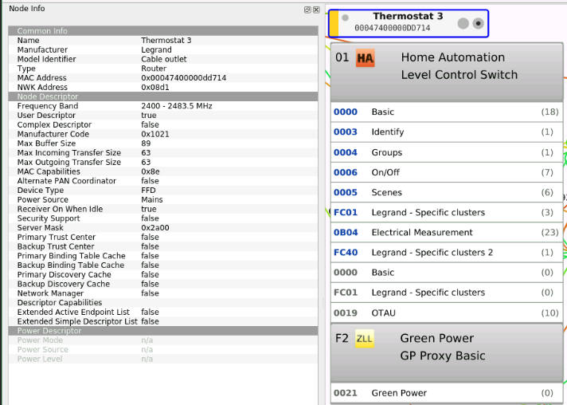Open the 0006 On/Off cluster
This screenshot has height=405, width=567.
point(447,172)
